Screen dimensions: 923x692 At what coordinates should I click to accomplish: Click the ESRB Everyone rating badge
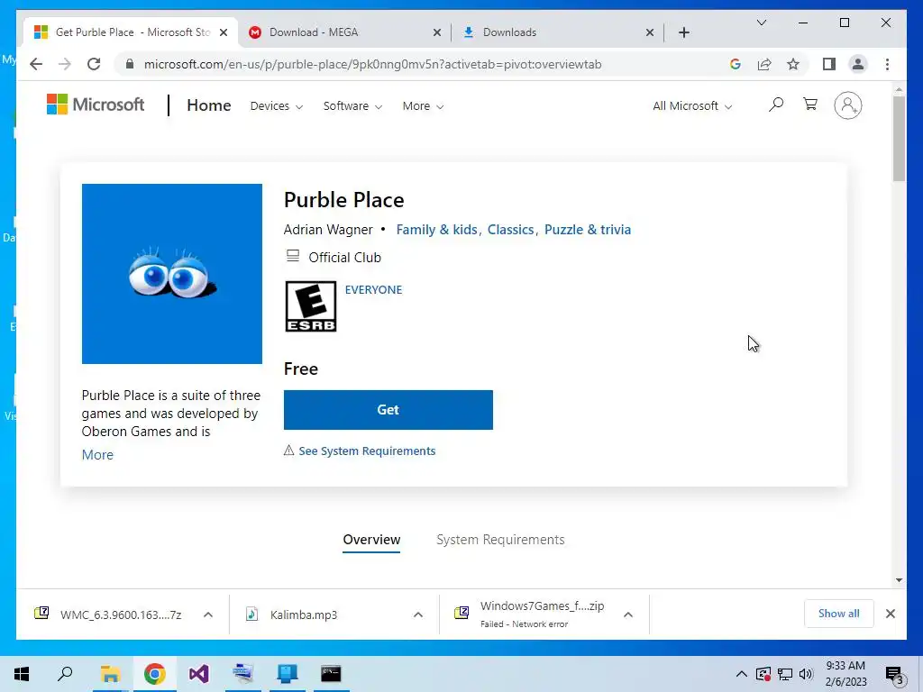point(311,306)
